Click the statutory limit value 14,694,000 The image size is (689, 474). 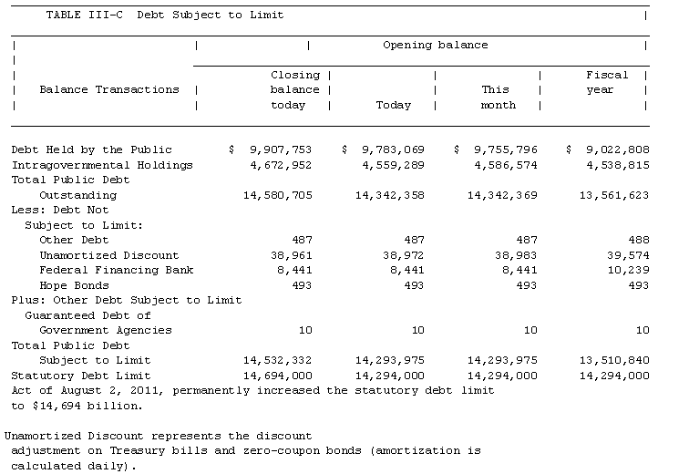point(281,376)
